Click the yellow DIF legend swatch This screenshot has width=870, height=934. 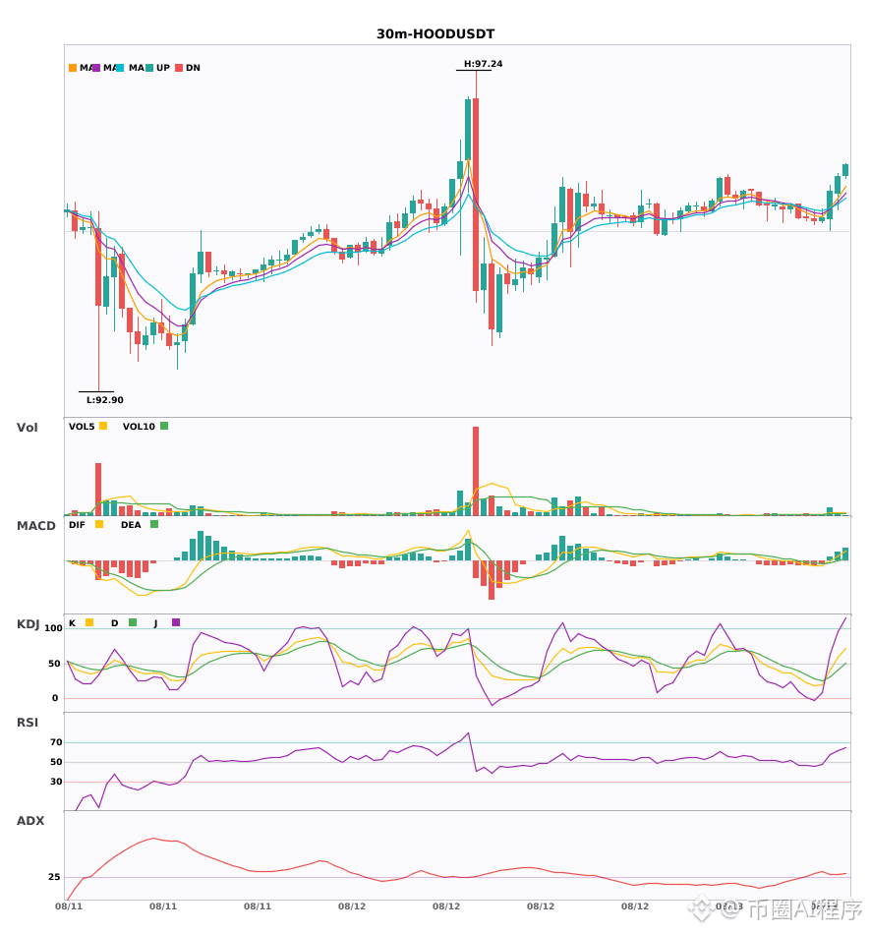coord(99,524)
